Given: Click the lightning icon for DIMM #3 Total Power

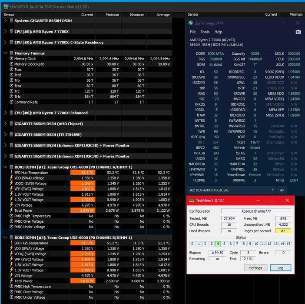Looking at the screenshot, I should pos(11,281).
